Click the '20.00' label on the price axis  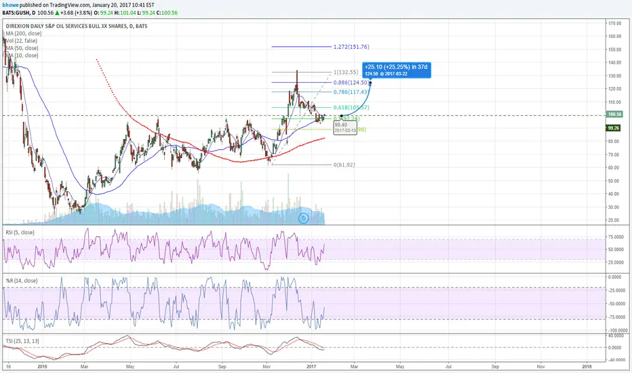(x=614, y=220)
